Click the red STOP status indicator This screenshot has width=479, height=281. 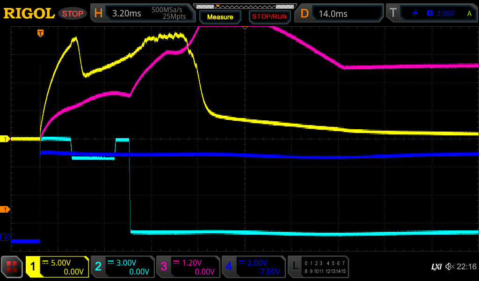coord(73,14)
